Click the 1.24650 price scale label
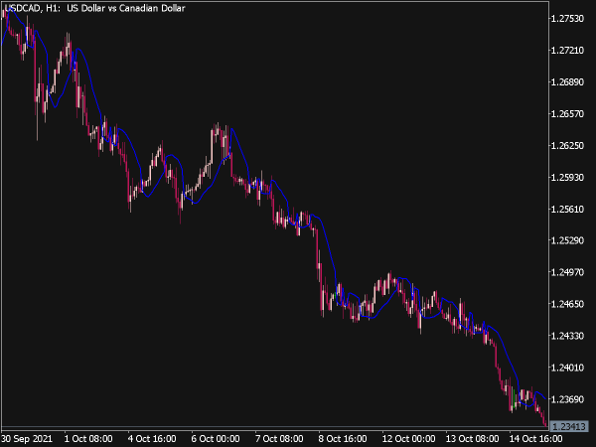 click(x=567, y=304)
